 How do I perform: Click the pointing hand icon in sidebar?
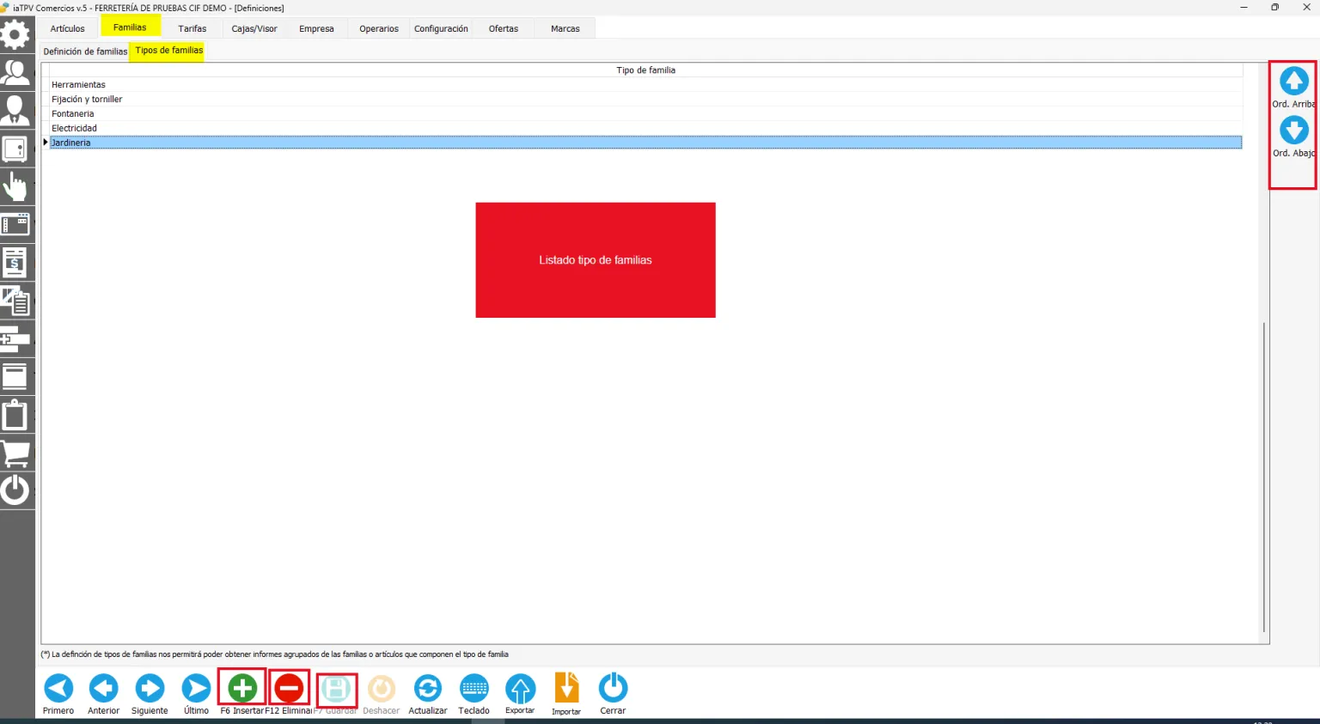(x=15, y=186)
